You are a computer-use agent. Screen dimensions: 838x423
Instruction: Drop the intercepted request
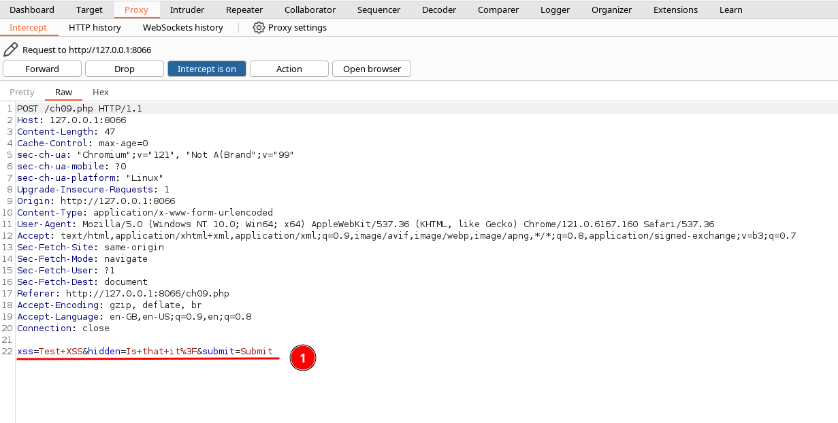125,69
